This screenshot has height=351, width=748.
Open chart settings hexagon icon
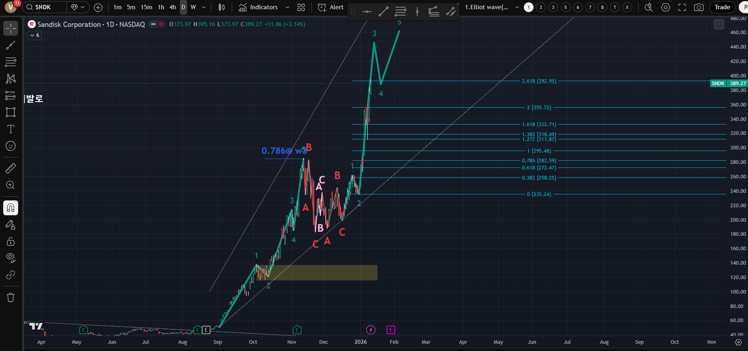pyautogui.click(x=666, y=7)
